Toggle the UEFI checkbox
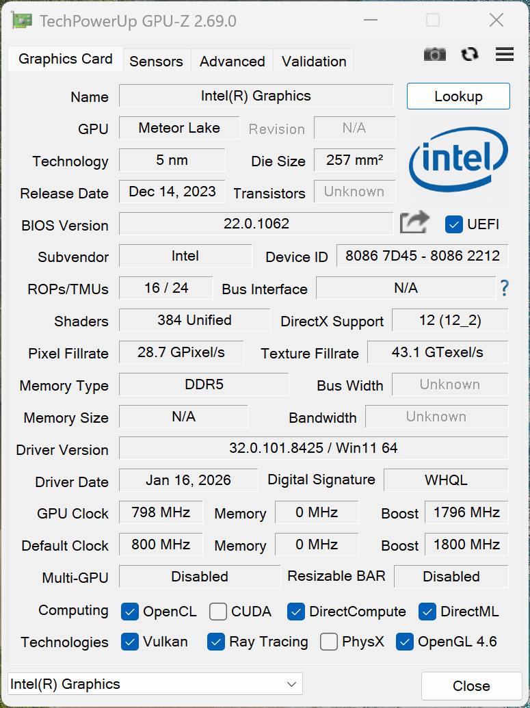The image size is (530, 708). coord(454,224)
